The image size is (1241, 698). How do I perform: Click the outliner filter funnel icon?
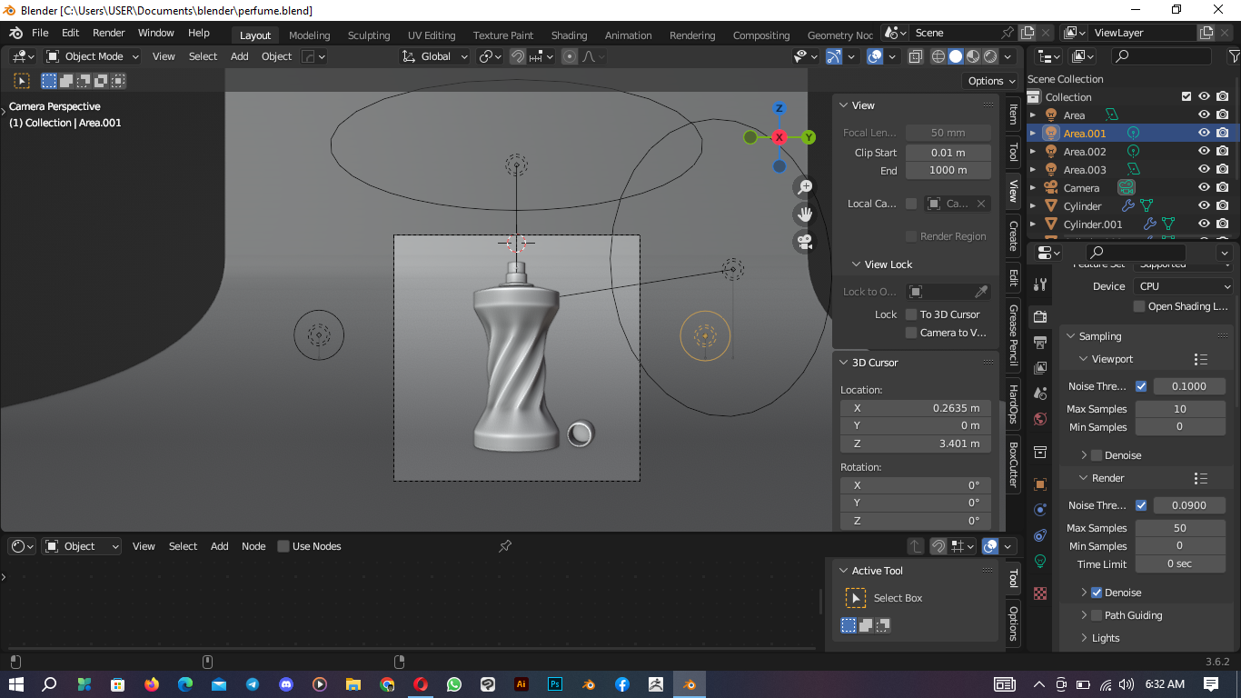point(1234,56)
